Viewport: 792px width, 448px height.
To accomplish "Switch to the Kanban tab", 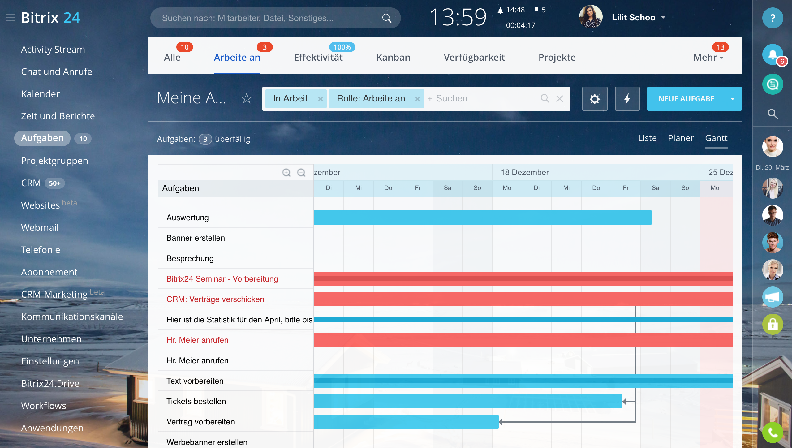I will [x=393, y=57].
